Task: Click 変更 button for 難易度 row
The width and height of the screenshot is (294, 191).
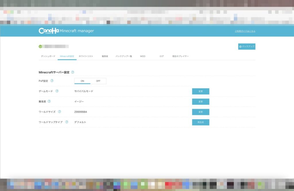Action: [x=200, y=102]
